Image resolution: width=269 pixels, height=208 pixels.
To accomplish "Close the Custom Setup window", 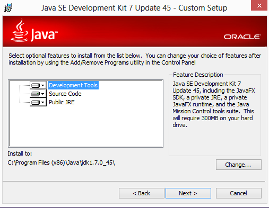I will pos(259,5).
